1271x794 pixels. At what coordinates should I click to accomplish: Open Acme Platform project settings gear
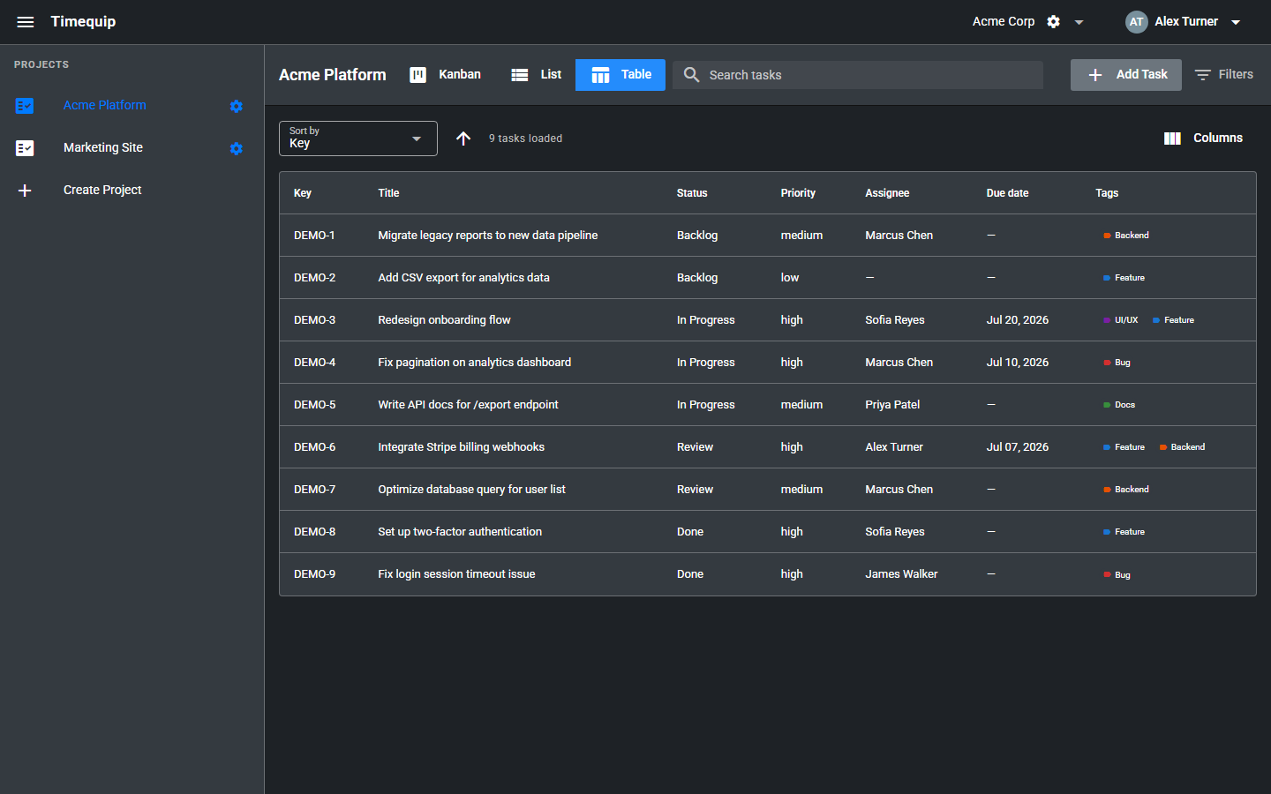(x=236, y=106)
